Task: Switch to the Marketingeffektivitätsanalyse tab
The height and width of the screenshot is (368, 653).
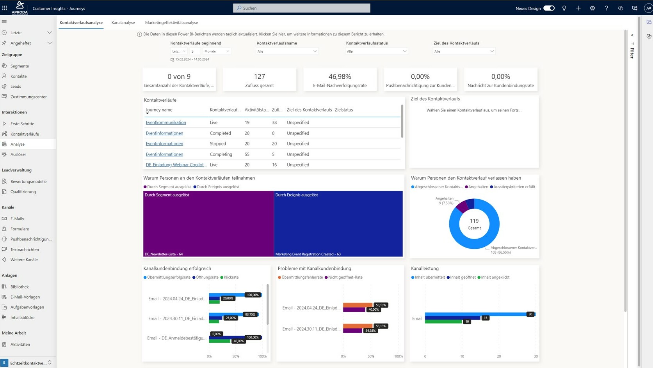Action: pos(171,23)
